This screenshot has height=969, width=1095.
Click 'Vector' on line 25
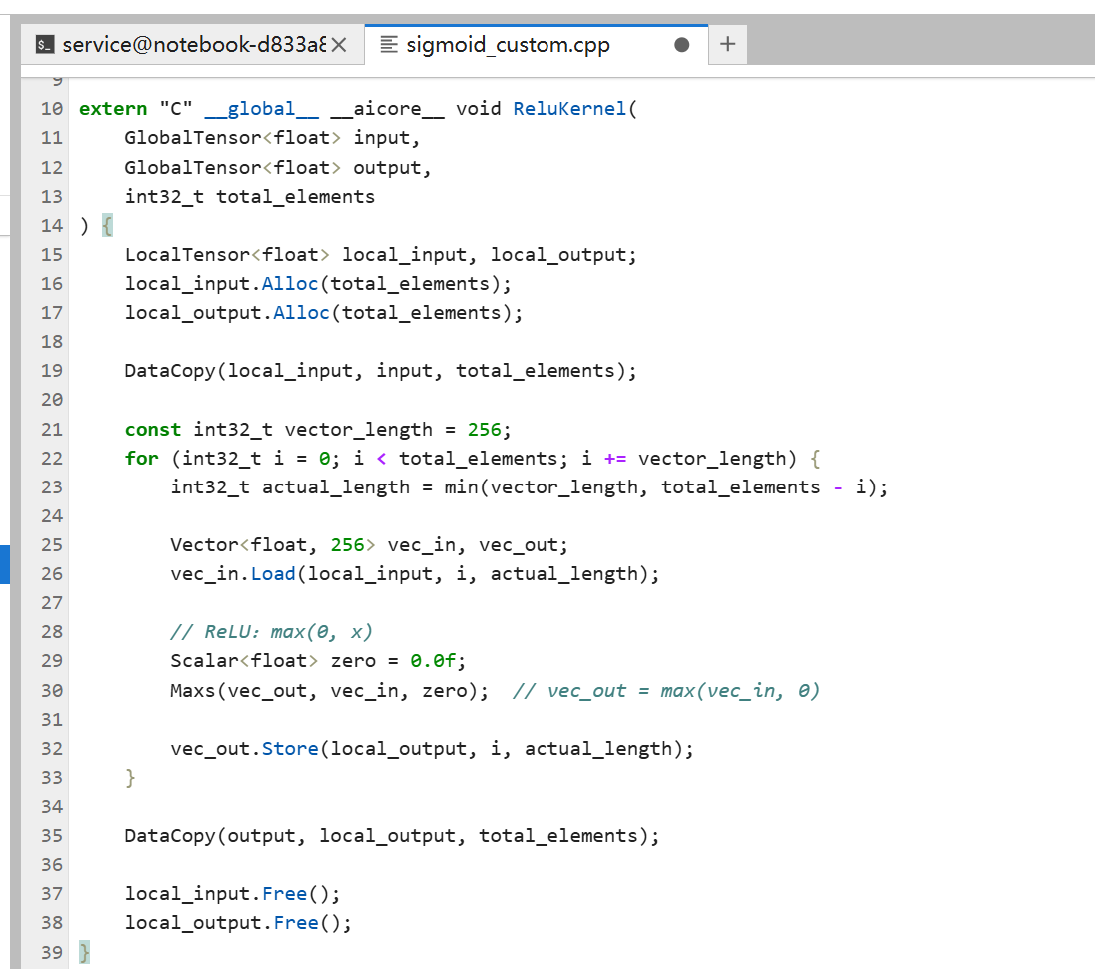(x=205, y=545)
